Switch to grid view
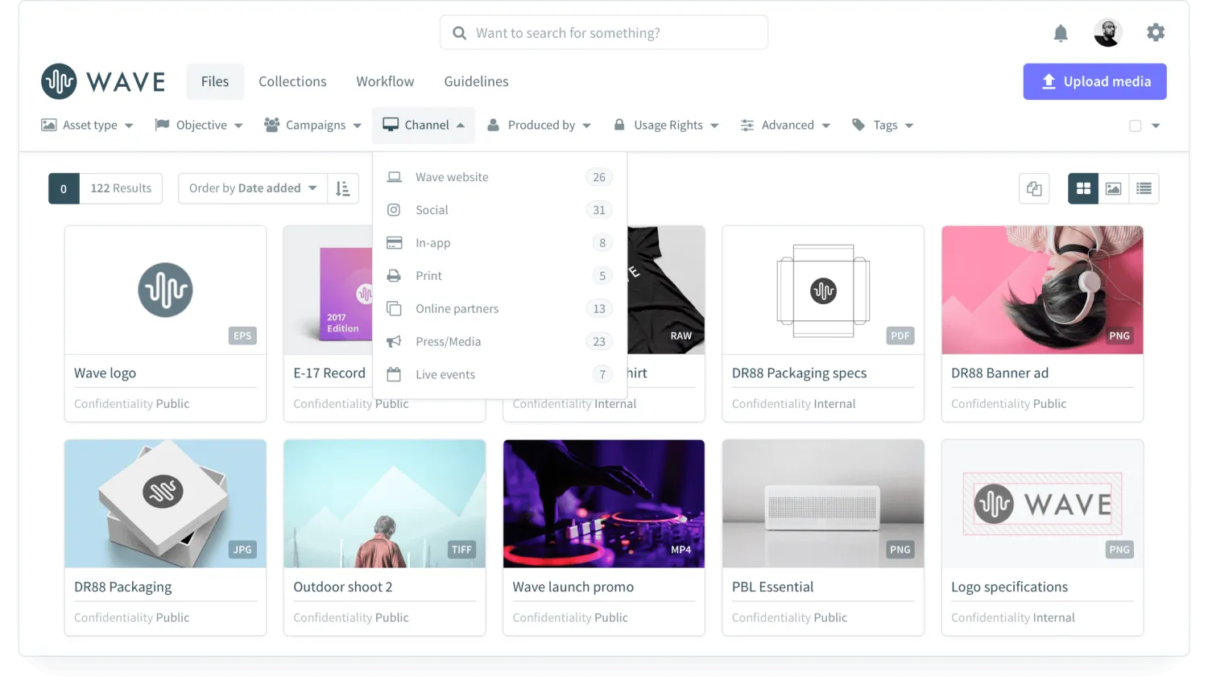Image resolution: width=1208 pixels, height=680 pixels. [1083, 188]
